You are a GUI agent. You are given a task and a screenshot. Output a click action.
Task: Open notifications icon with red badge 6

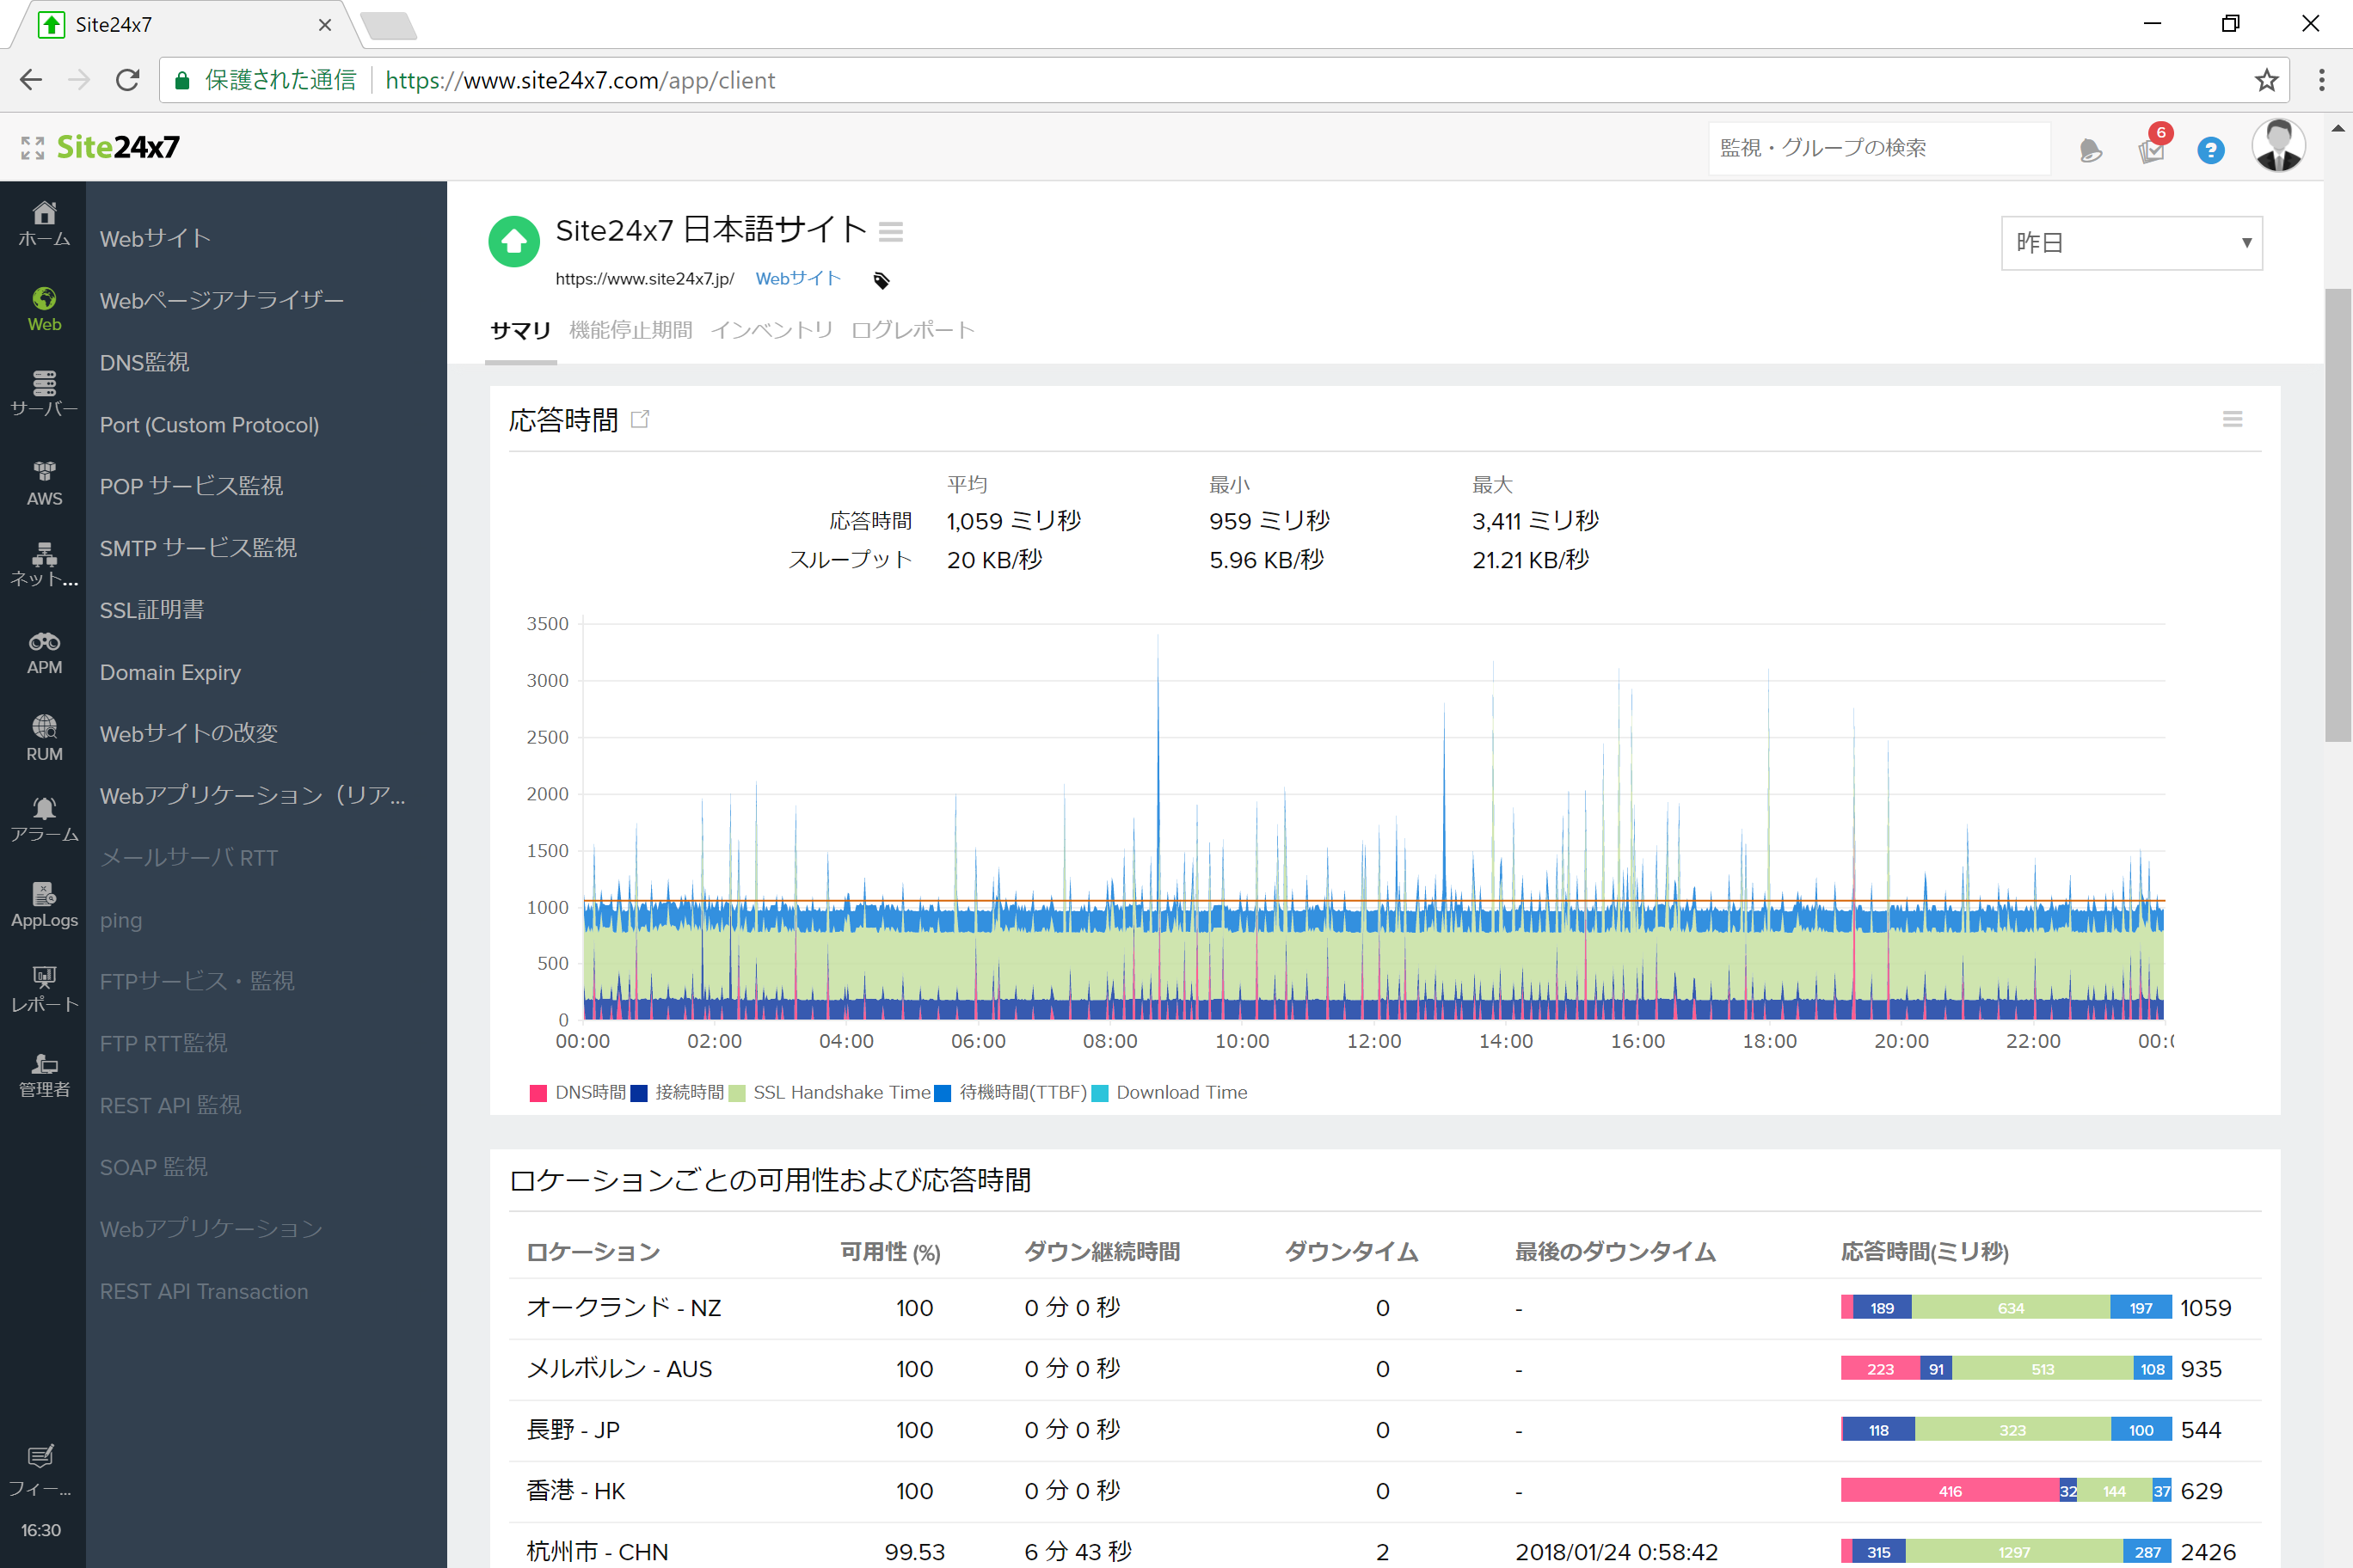pos(2151,148)
